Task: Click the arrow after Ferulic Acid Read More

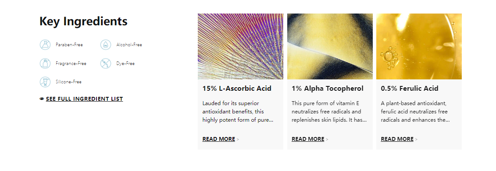Action: click(416, 139)
